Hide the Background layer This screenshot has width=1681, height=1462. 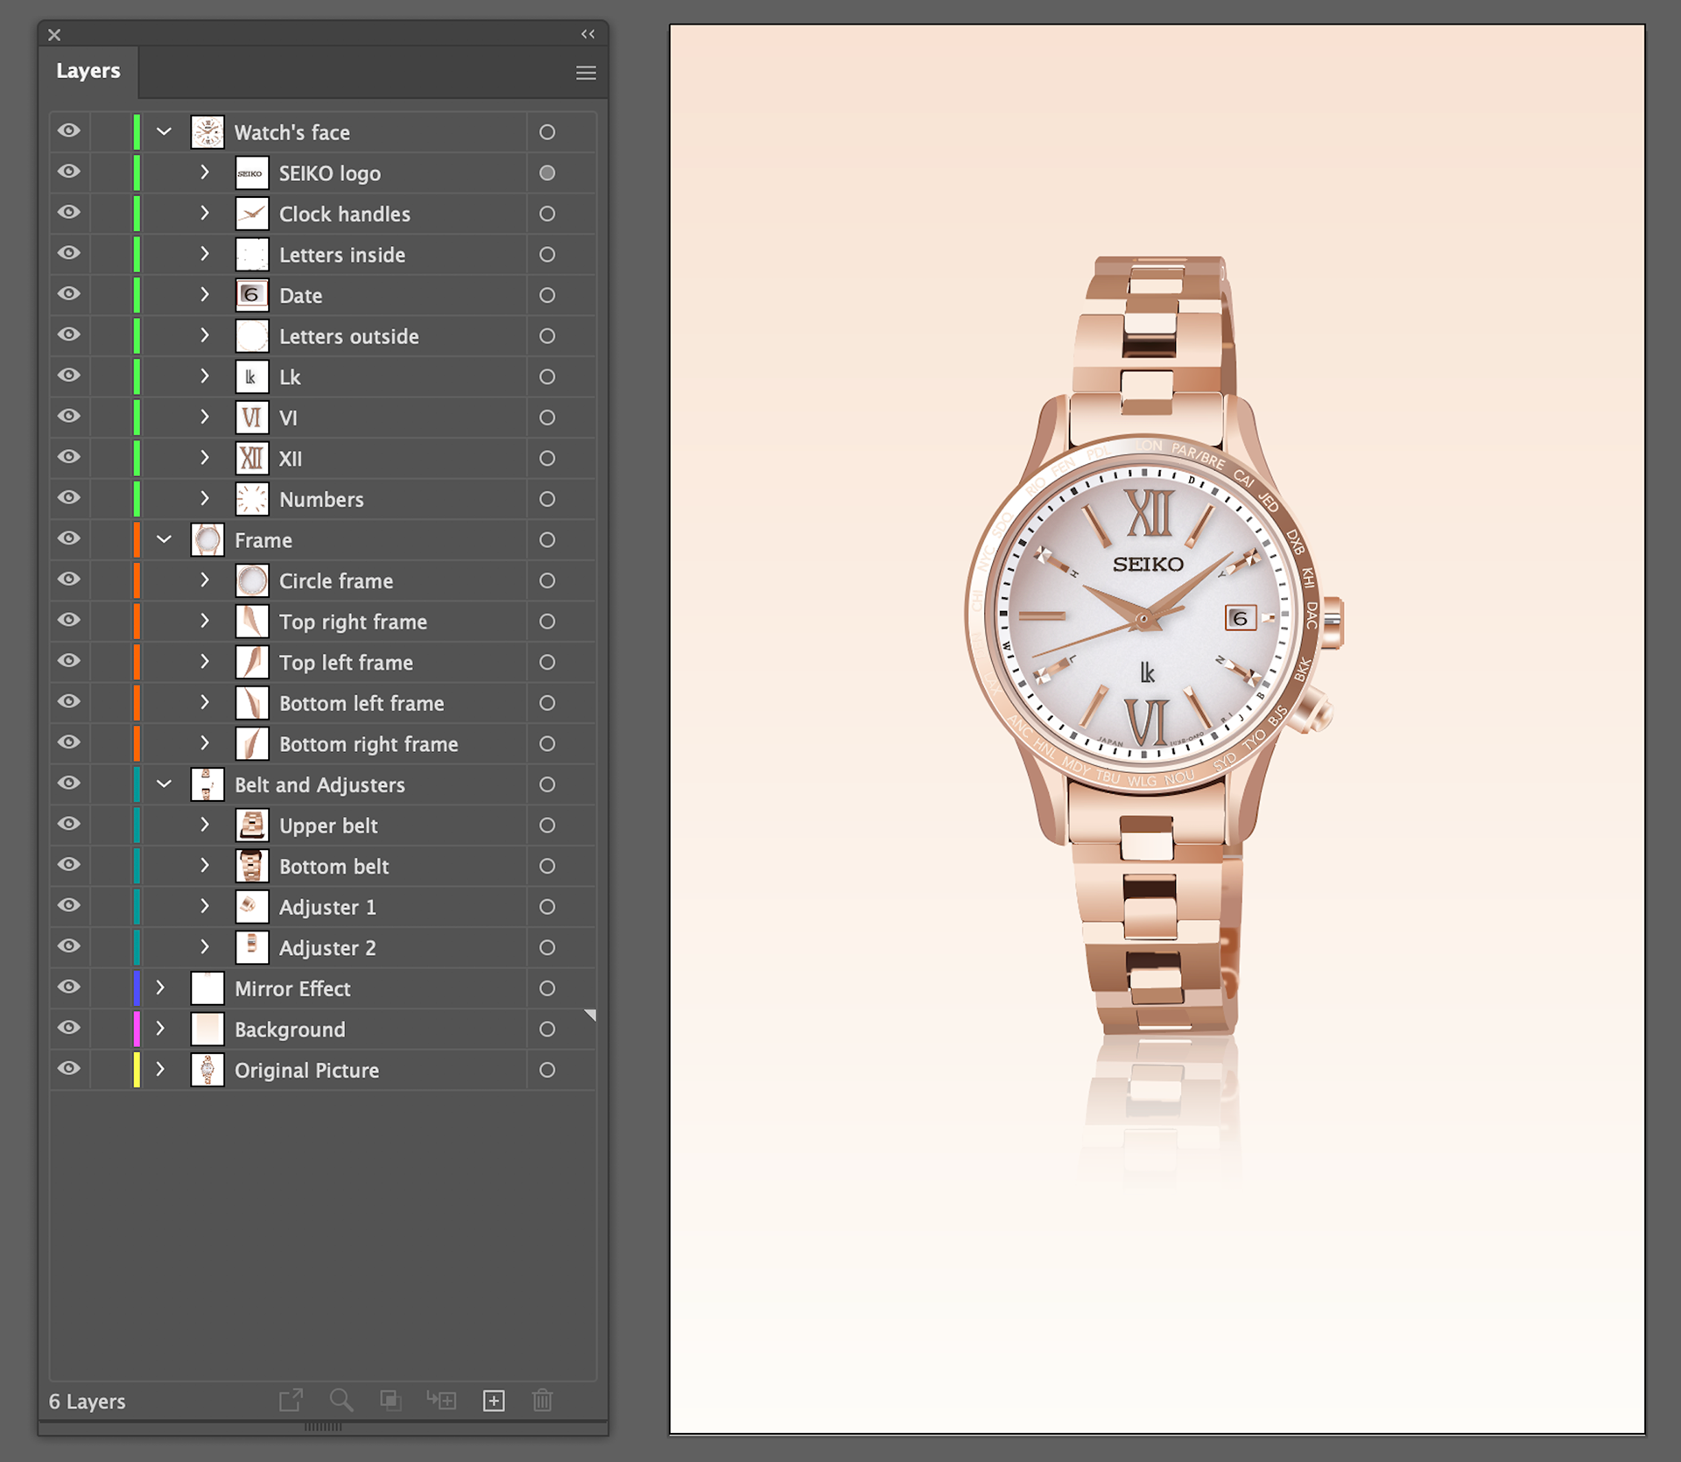pos(69,1028)
